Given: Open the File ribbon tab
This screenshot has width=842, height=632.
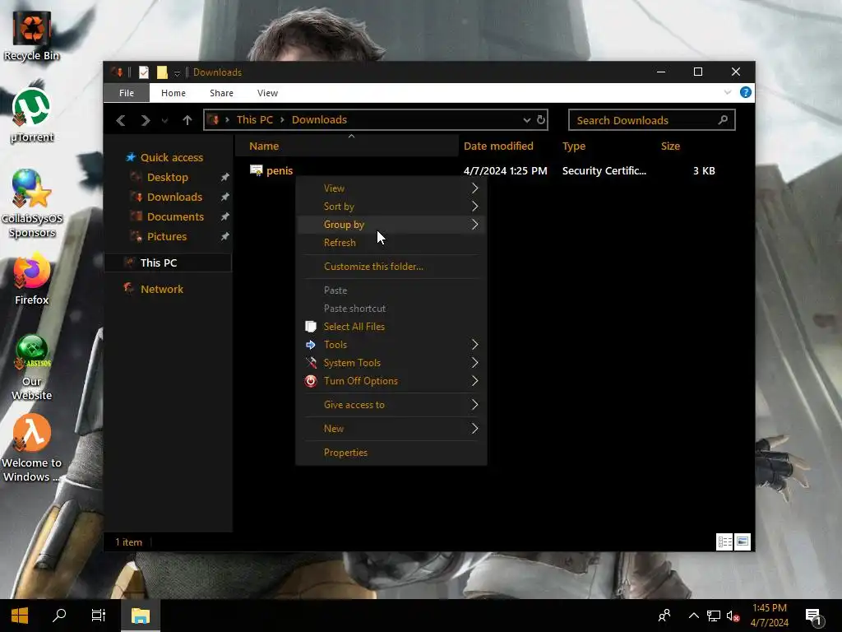Looking at the screenshot, I should tap(127, 93).
